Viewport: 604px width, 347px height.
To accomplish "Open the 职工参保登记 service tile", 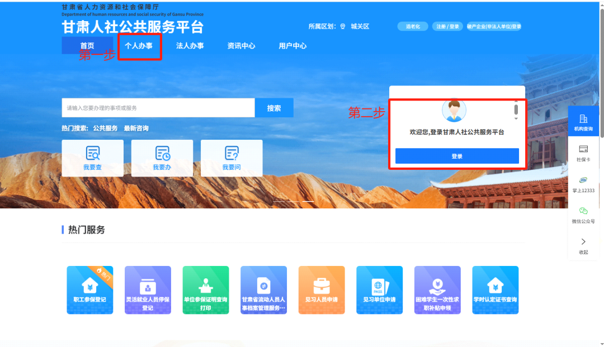I will [89, 289].
